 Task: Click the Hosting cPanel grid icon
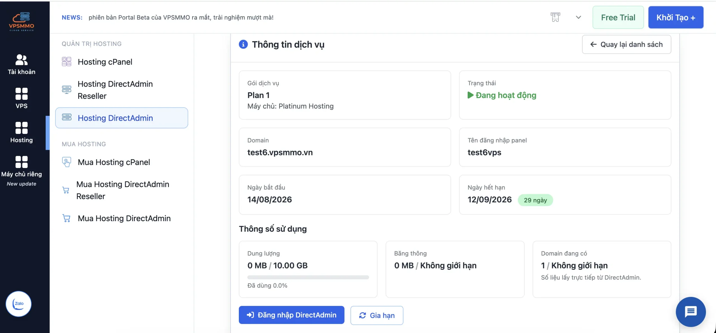click(67, 62)
